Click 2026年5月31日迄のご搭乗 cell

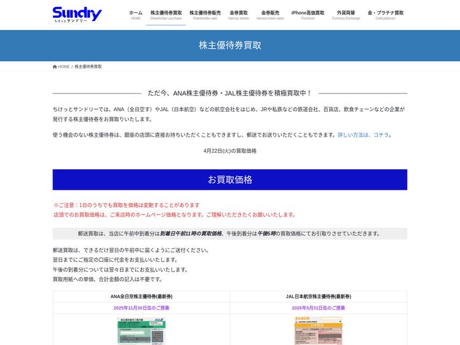(319, 308)
